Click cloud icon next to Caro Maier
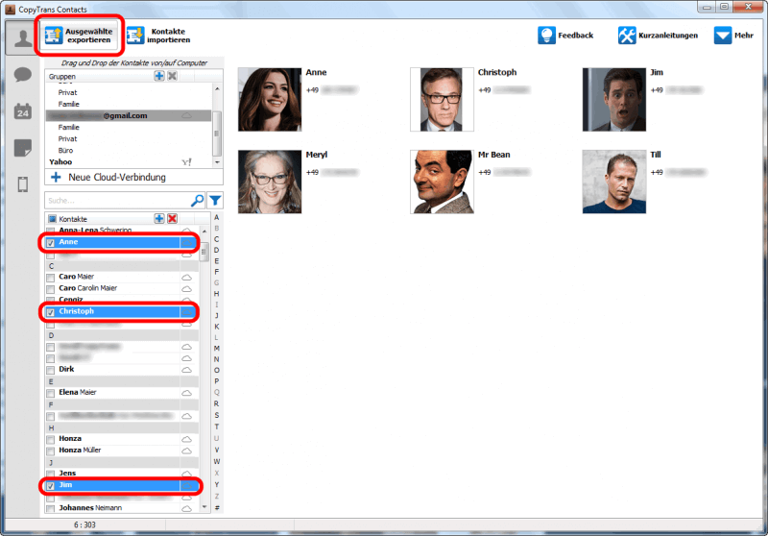Viewport: 768px width, 536px height. click(186, 277)
